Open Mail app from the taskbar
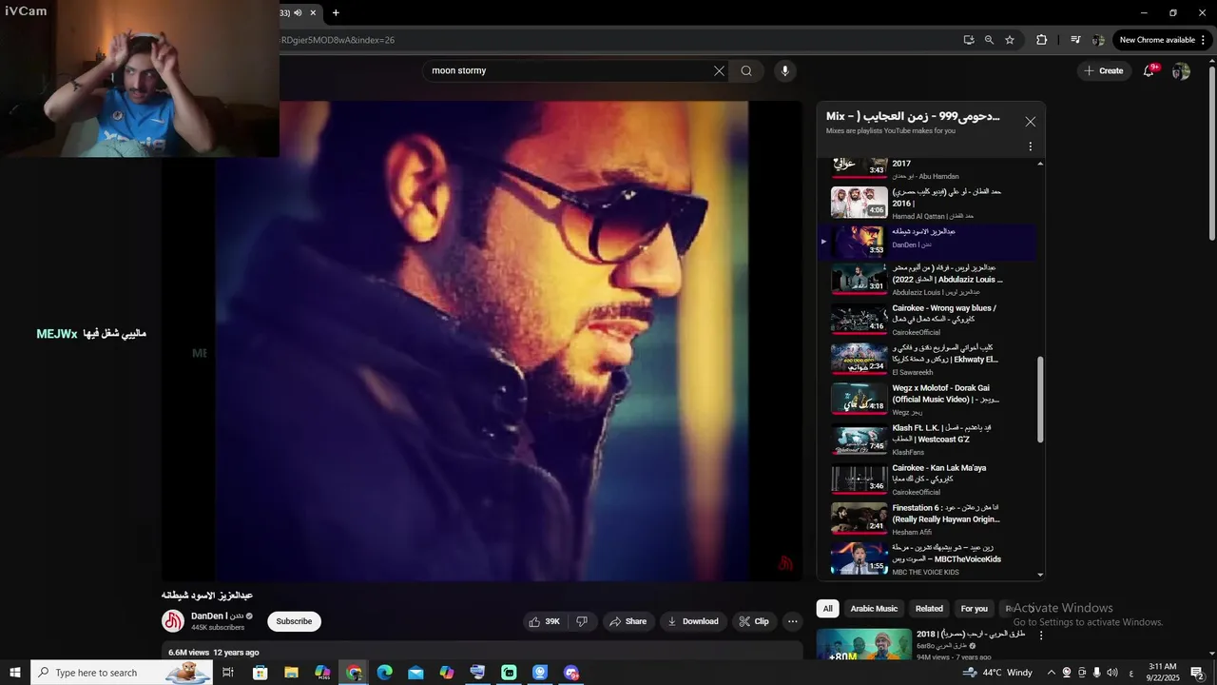The image size is (1217, 685). (x=415, y=673)
